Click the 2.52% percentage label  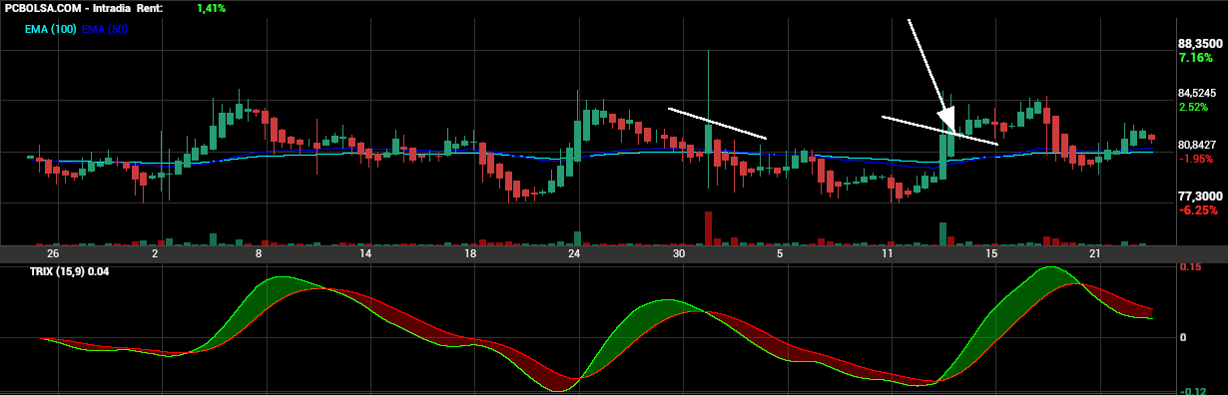click(x=1194, y=107)
